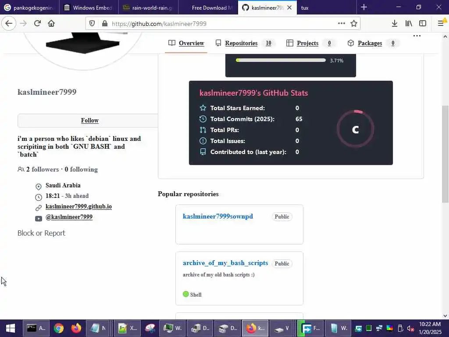Switch to the tux tab
The image size is (449, 337).
coord(326,7)
